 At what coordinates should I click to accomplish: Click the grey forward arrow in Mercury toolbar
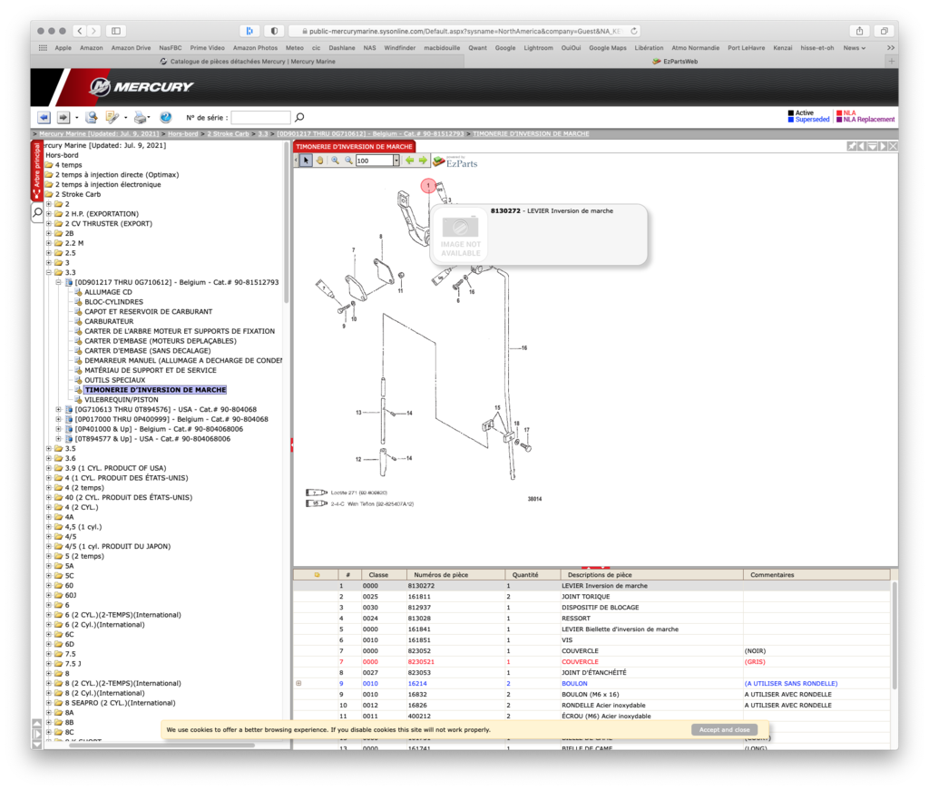[x=64, y=117]
